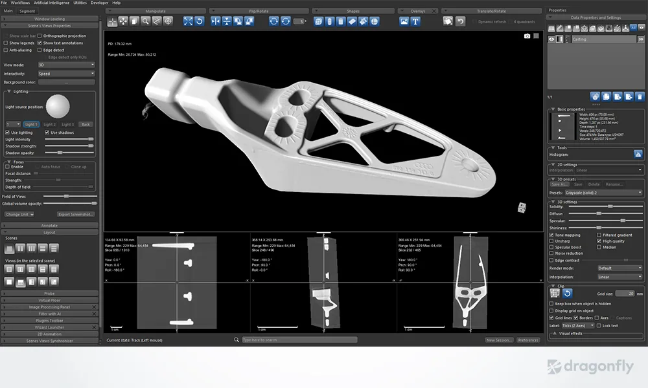Screen dimensions: 648x388
Task: Toggle visibility eye of Casting dataset
Action: (551, 39)
